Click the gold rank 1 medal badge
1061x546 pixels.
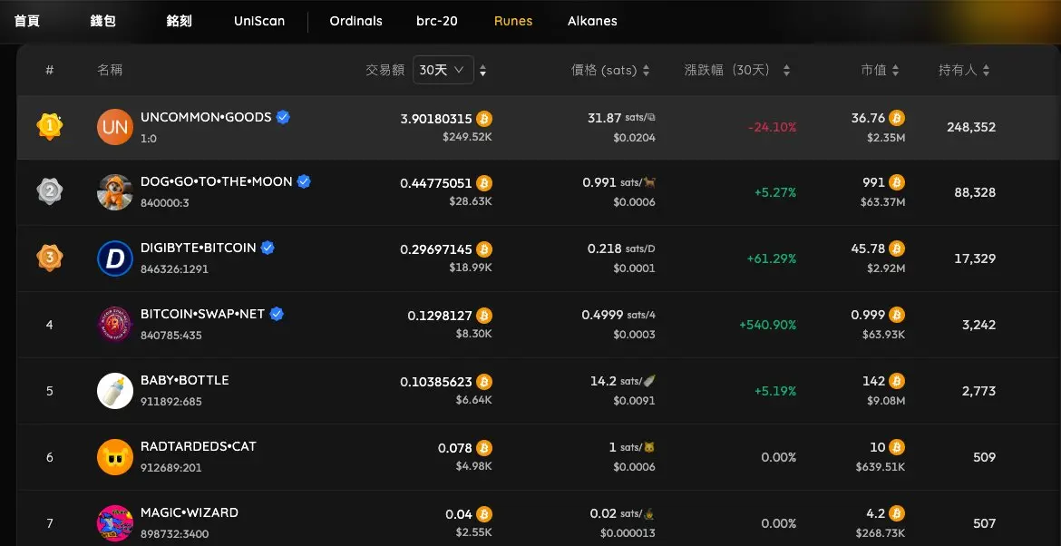click(49, 126)
